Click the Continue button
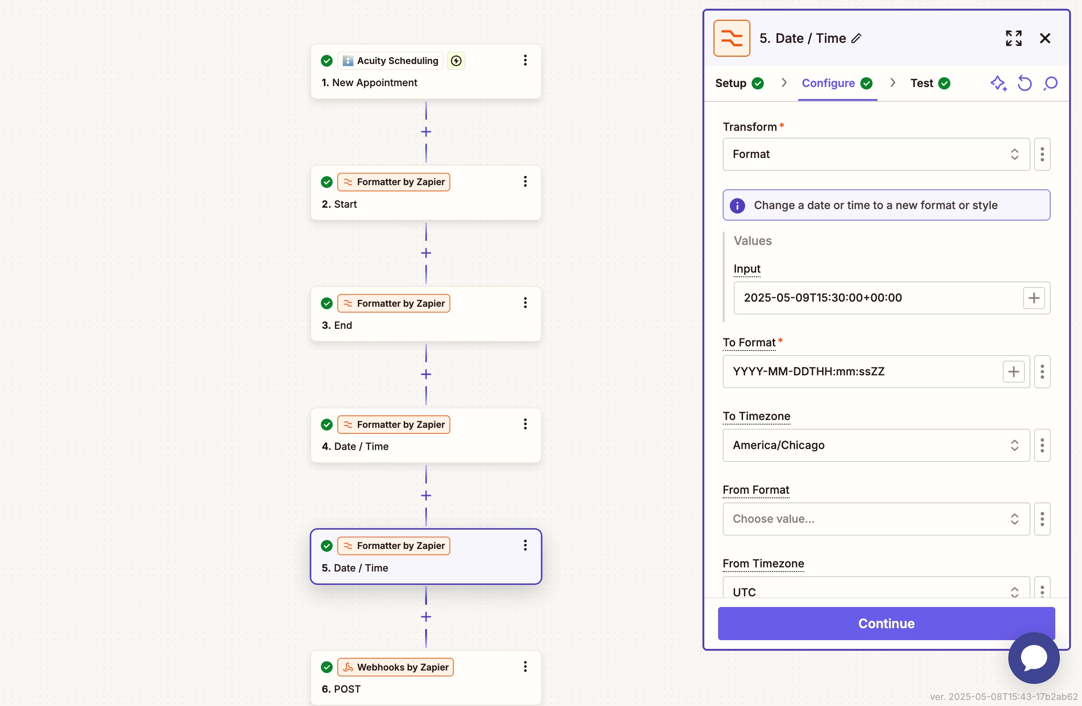 (886, 624)
